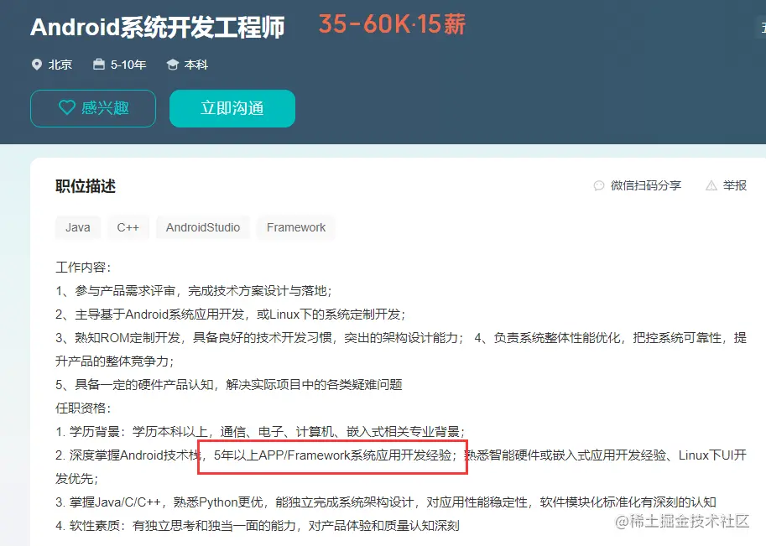766x546 pixels.
Task: Click the 5-10年 experience text
Action: click(x=128, y=65)
